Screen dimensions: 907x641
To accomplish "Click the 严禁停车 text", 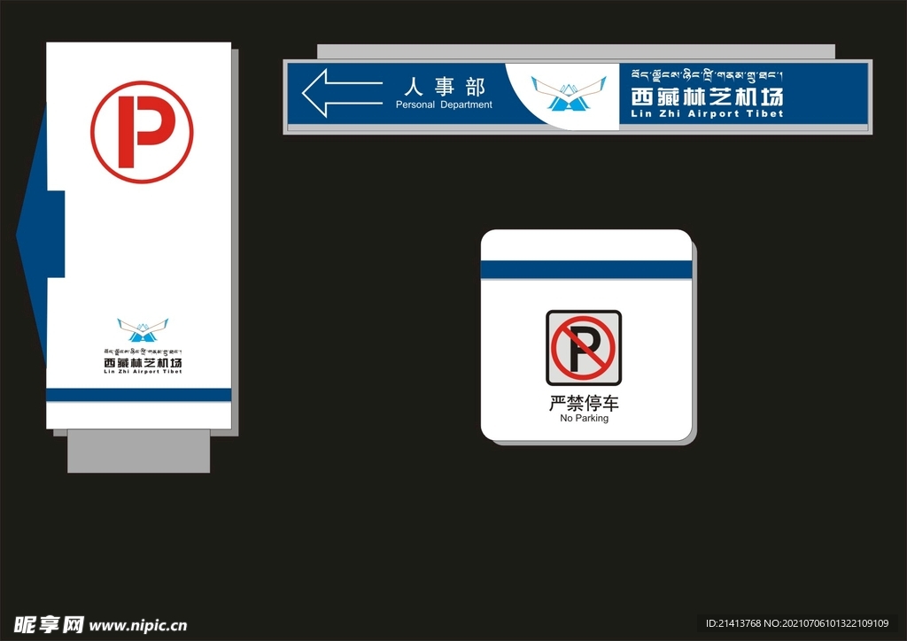I will click(584, 403).
